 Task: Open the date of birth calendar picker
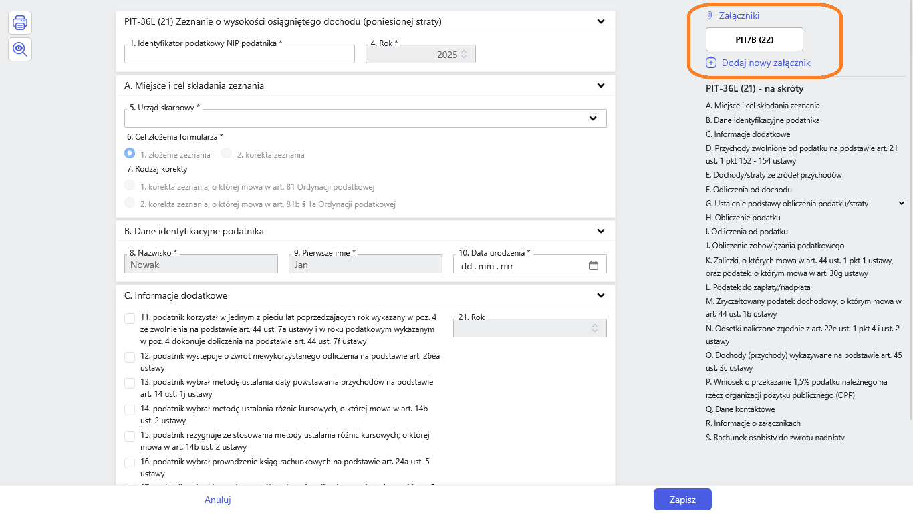click(593, 265)
